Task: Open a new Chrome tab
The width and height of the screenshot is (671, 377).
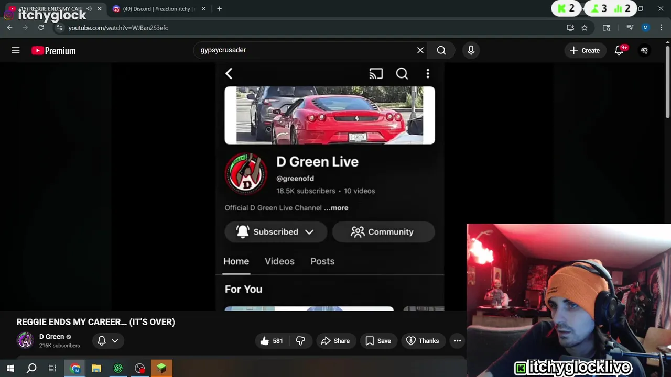Action: coord(219,9)
